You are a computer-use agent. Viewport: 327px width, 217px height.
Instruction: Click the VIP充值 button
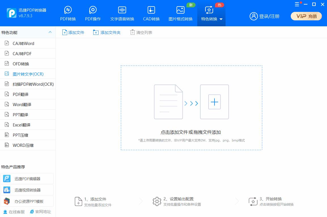coord(306,16)
